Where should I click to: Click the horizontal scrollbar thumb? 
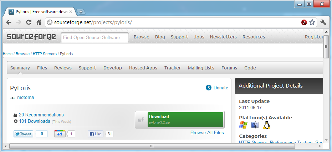pos(152,146)
